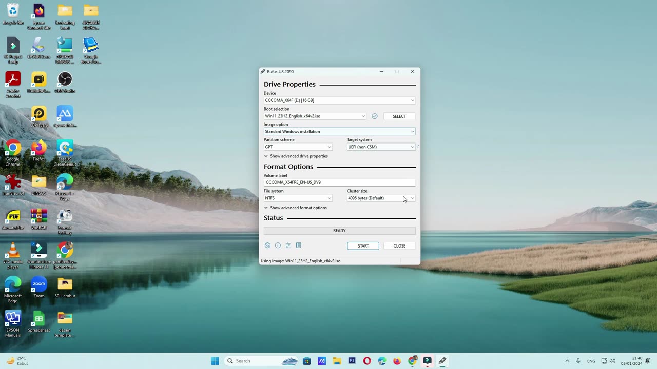Open Adobe Acrobat desktop shortcut
The width and height of the screenshot is (657, 369).
tap(13, 85)
